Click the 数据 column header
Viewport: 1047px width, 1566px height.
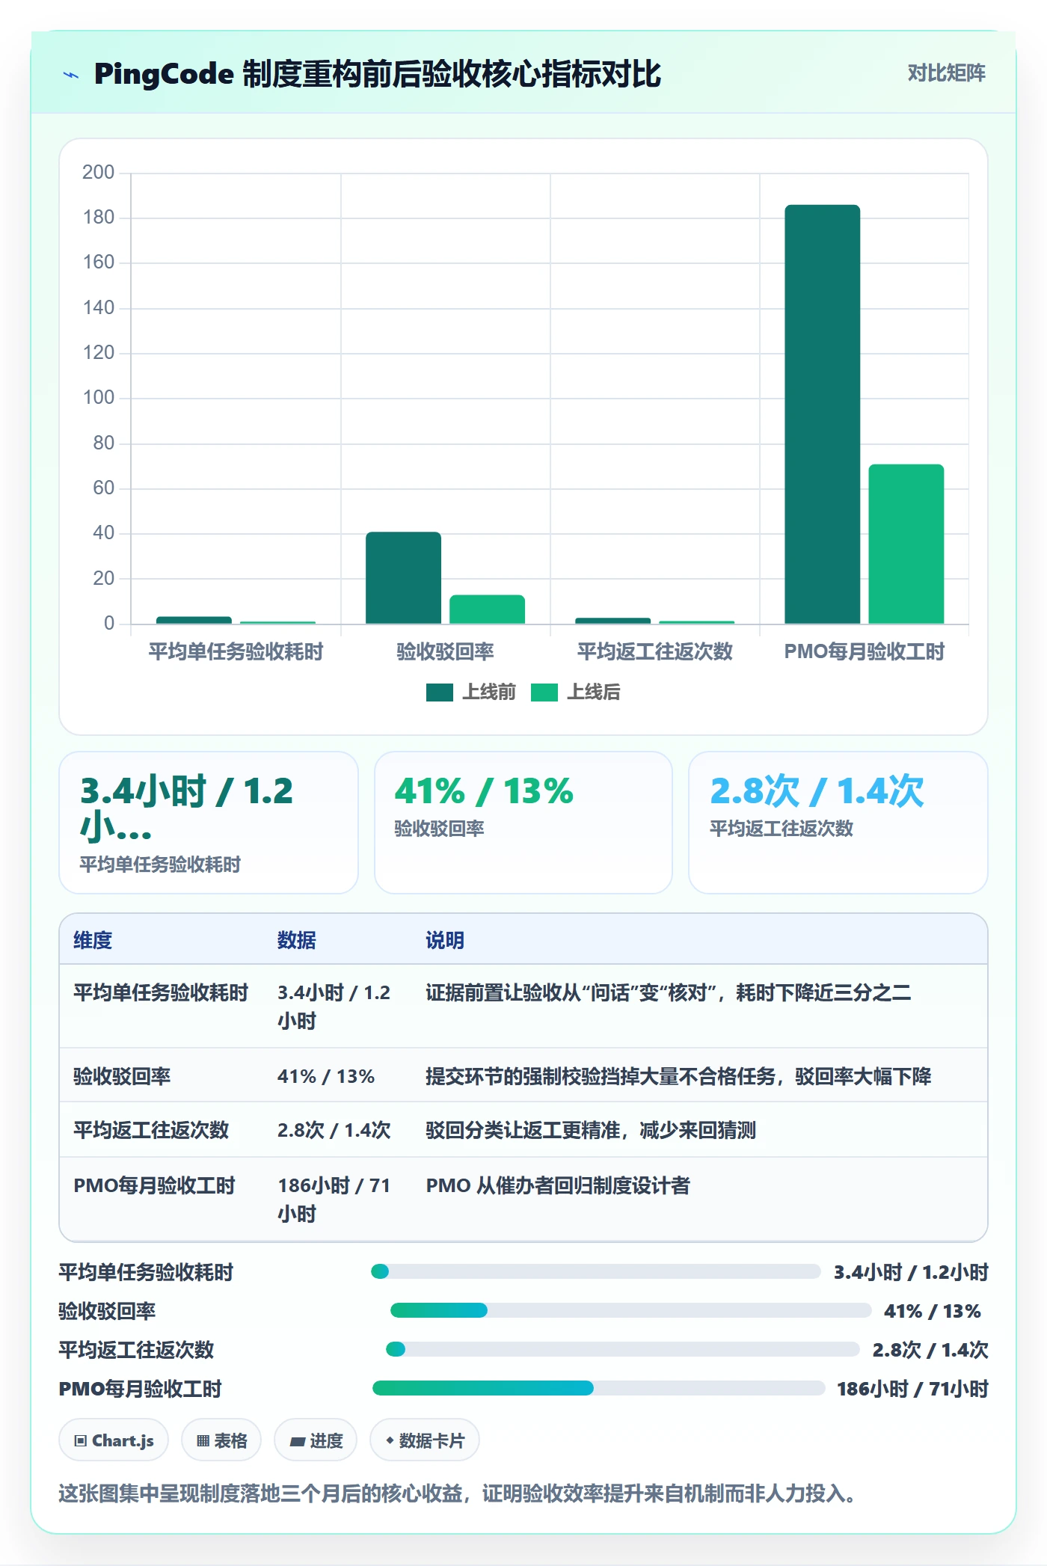(x=296, y=940)
